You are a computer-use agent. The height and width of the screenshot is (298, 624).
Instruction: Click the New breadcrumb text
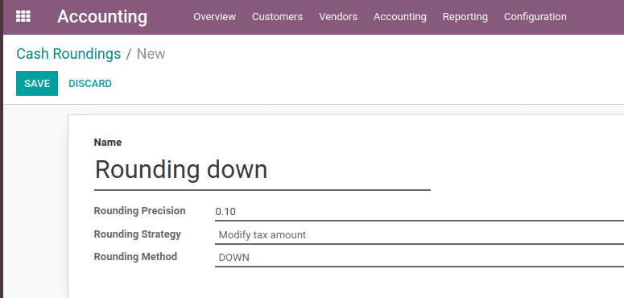(151, 54)
